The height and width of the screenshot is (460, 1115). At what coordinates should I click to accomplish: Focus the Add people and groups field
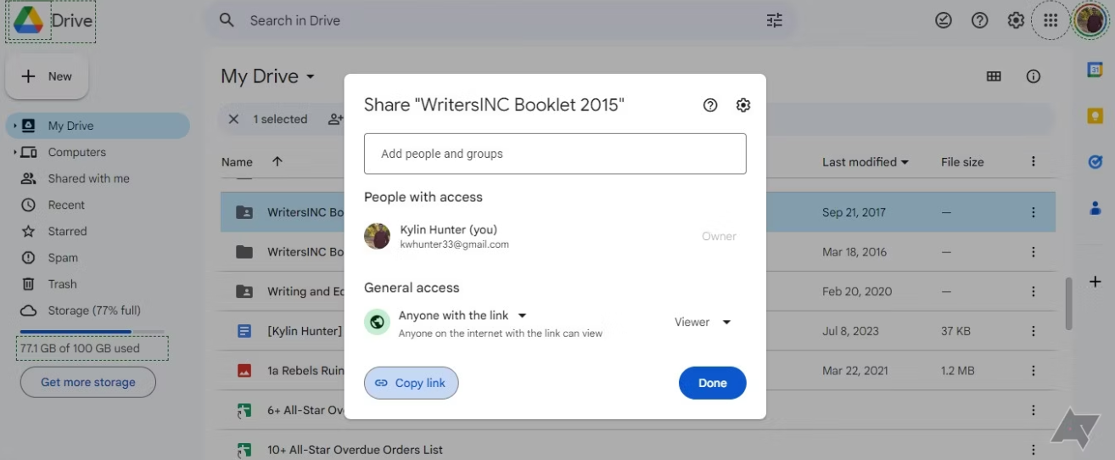coord(555,154)
